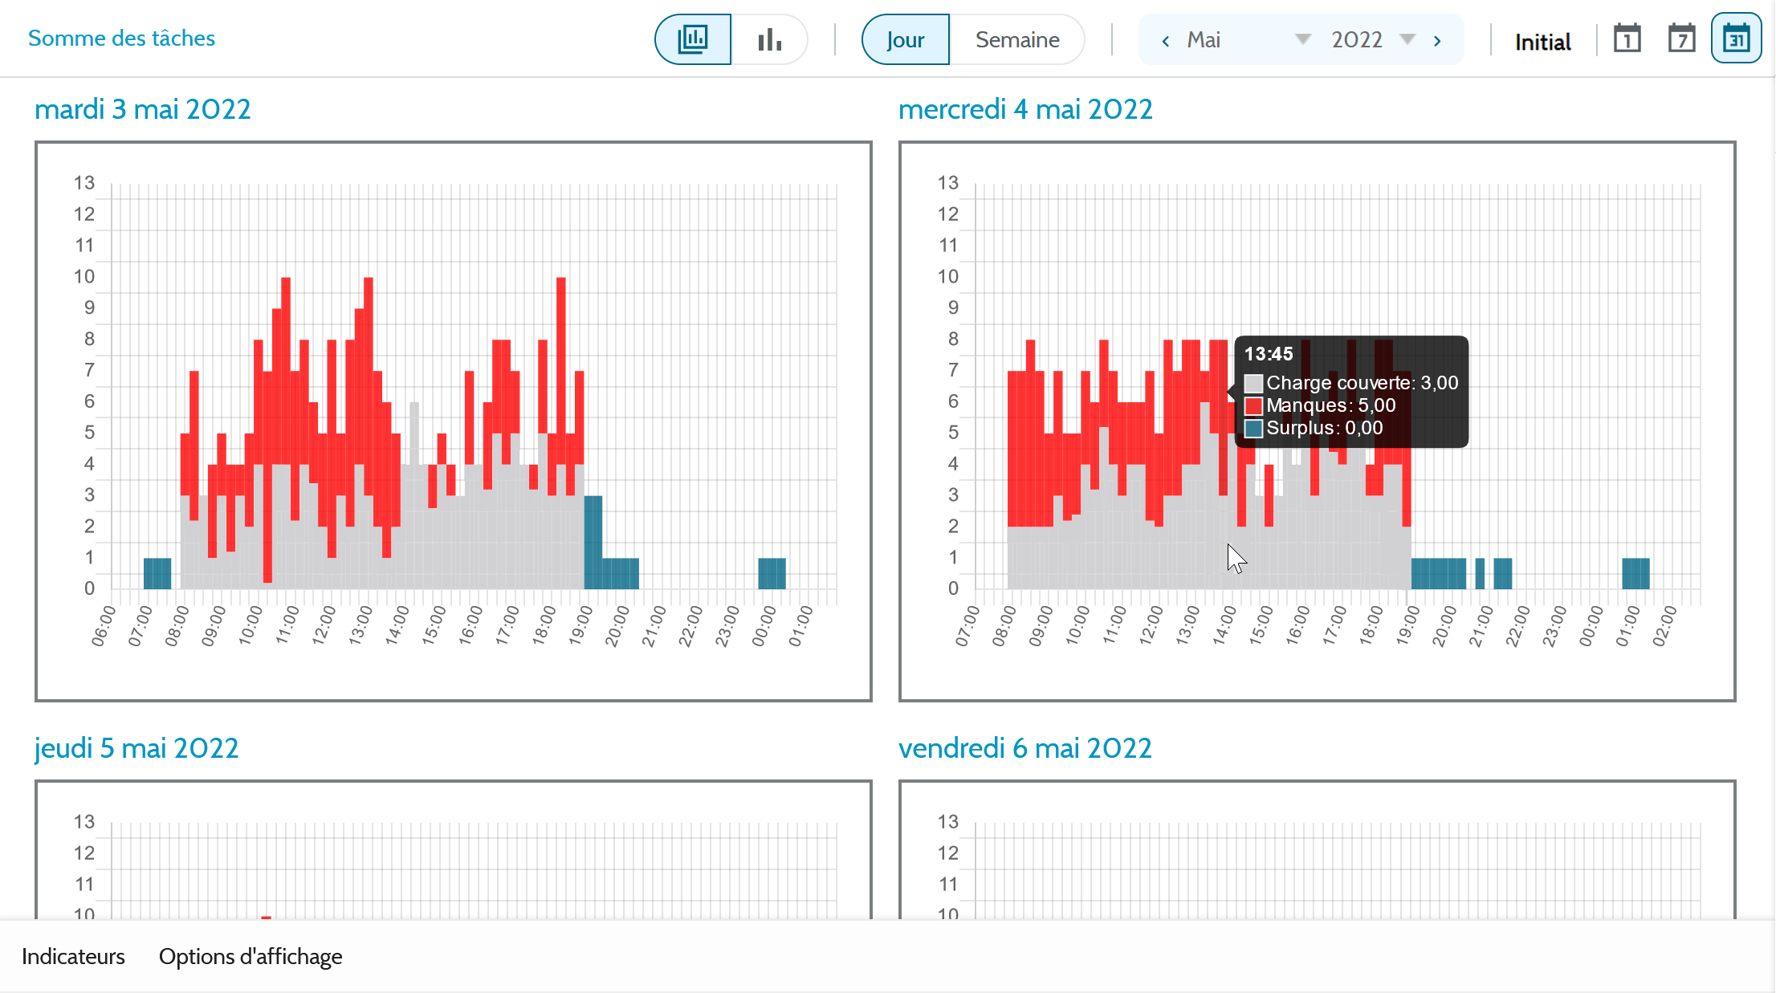Image resolution: width=1776 pixels, height=993 pixels.
Task: Toggle the Jour view
Action: 906,39
